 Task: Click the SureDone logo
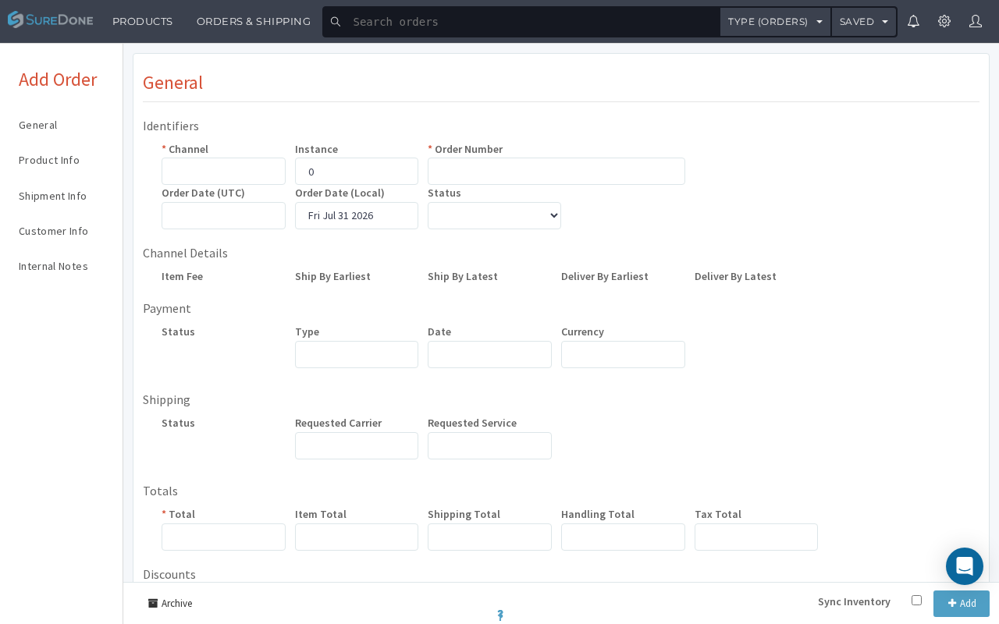point(50,20)
